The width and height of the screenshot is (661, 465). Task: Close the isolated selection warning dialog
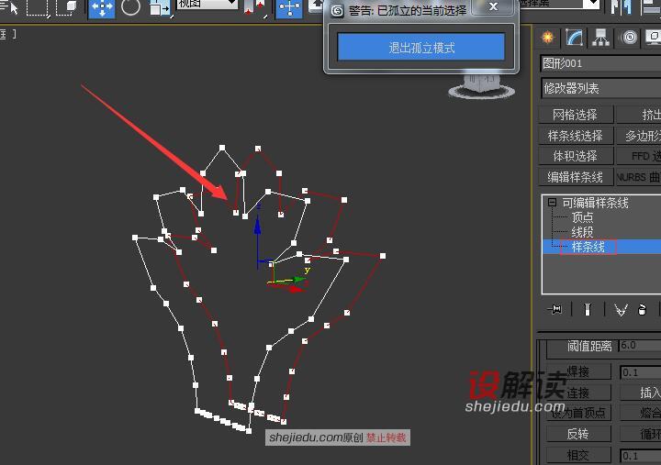(x=493, y=6)
